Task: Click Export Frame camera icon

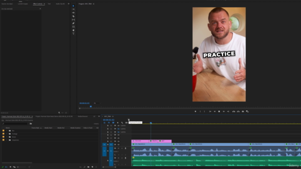Action: [x=243, y=111]
